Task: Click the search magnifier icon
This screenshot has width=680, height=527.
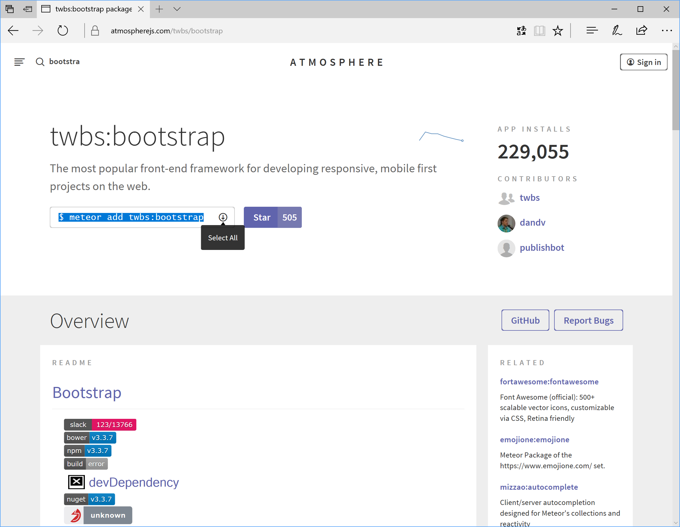Action: point(40,62)
